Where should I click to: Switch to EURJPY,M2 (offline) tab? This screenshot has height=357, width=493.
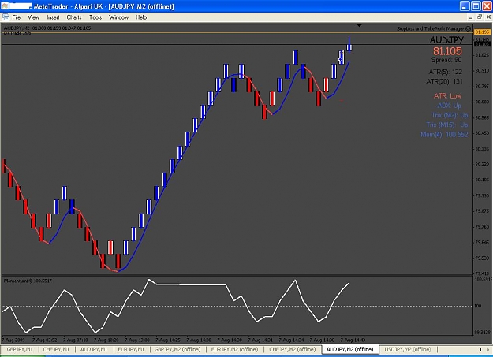pos(234,349)
